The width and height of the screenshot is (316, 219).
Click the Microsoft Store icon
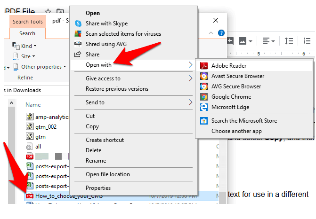tap(204, 121)
